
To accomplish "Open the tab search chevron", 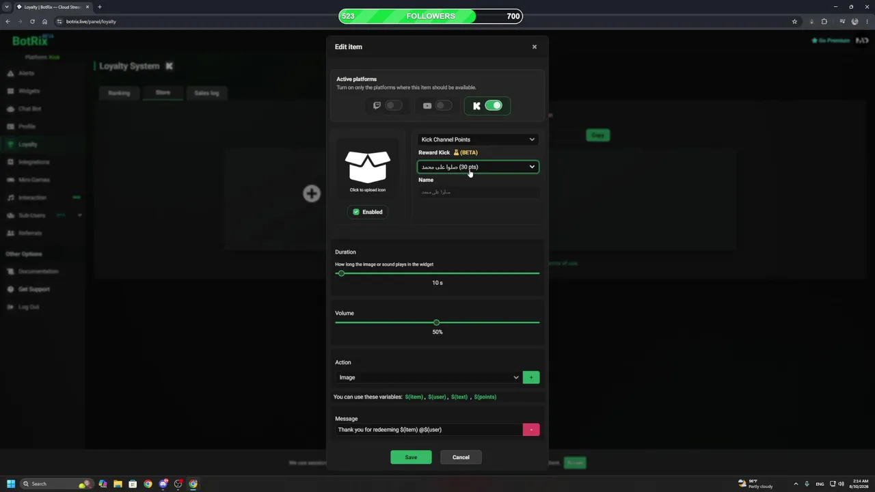I will [x=7, y=7].
